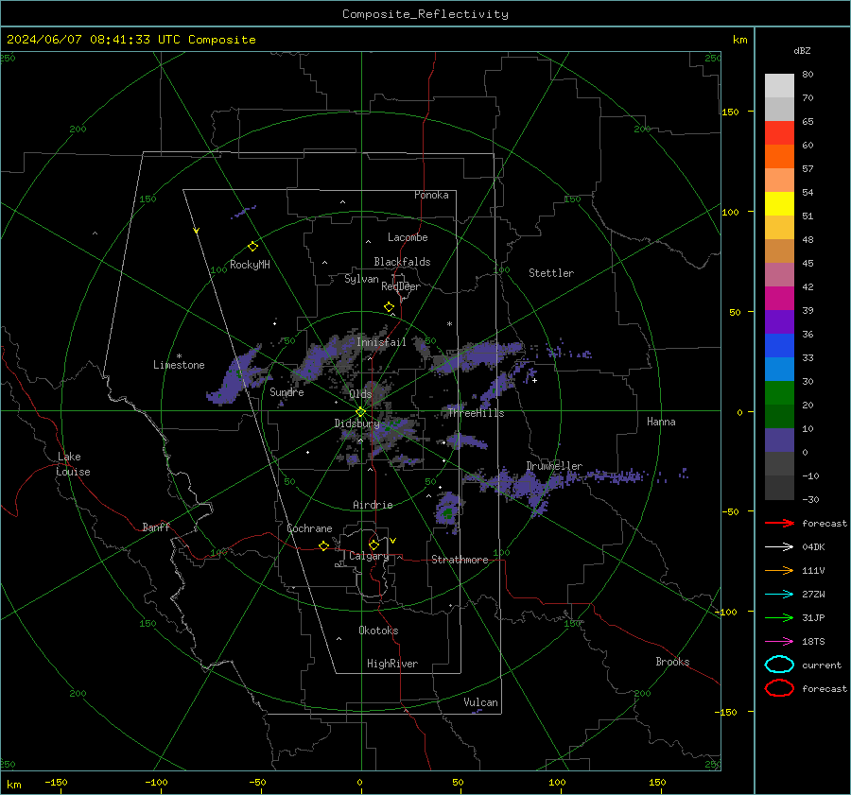Click the Strathmore label

point(460,560)
